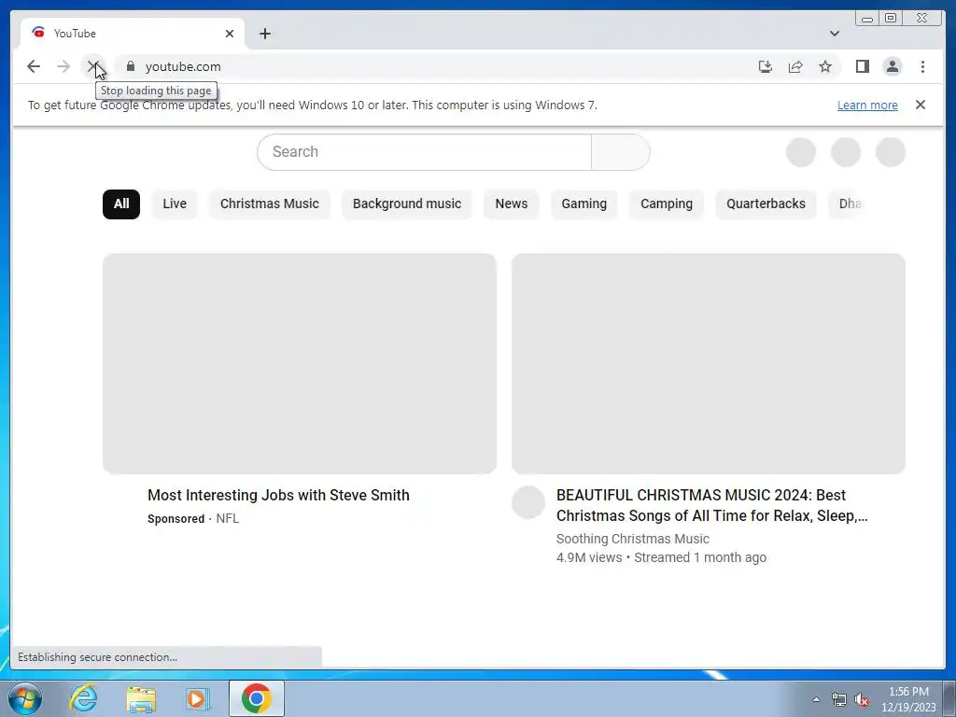
Task: Click the muted volume tray icon
Action: (x=862, y=699)
